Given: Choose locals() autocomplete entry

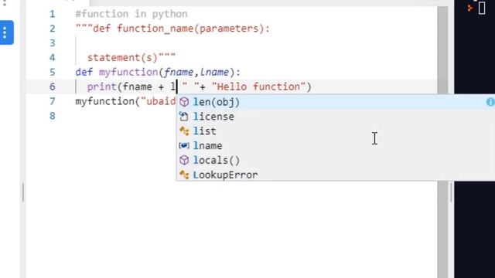Looking at the screenshot, I should [336, 160].
